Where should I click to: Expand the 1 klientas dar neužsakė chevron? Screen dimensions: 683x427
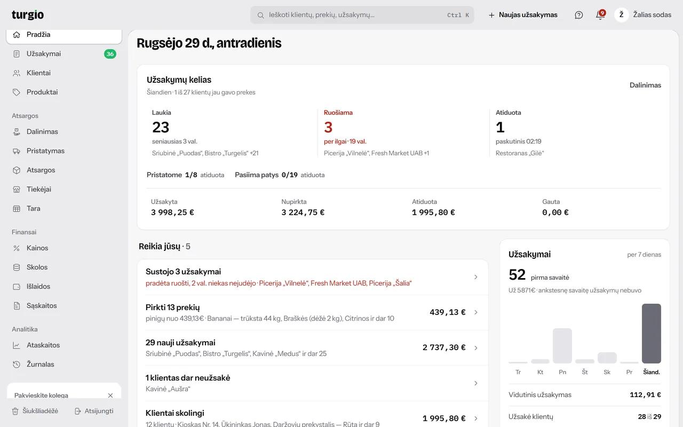pos(476,383)
